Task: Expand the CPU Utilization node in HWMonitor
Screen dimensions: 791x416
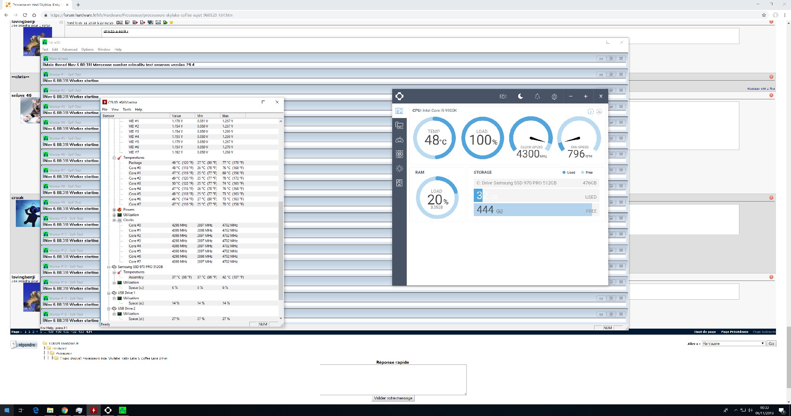Action: pyautogui.click(x=114, y=215)
